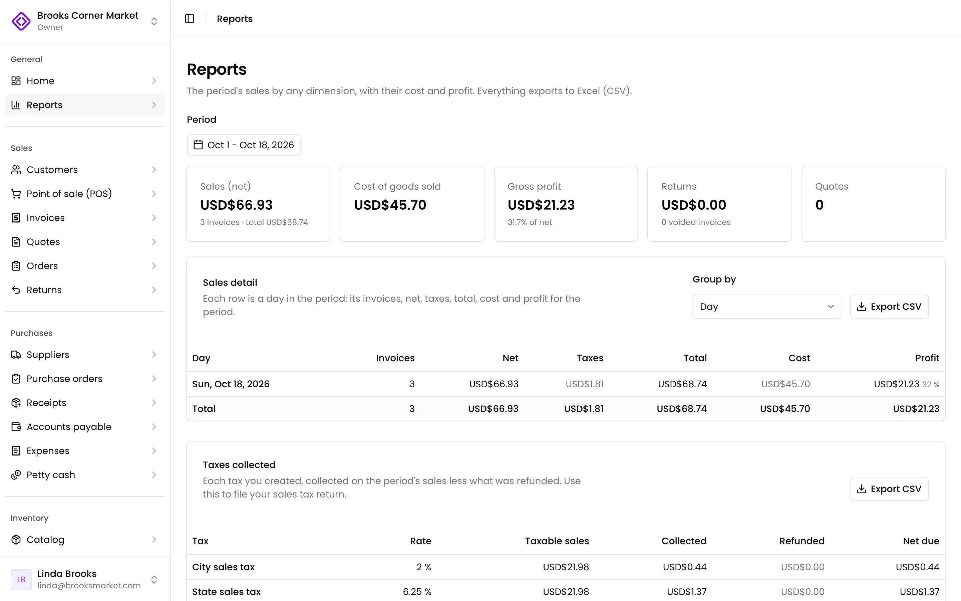
Task: Click the Quotes document icon
Action: (16, 242)
